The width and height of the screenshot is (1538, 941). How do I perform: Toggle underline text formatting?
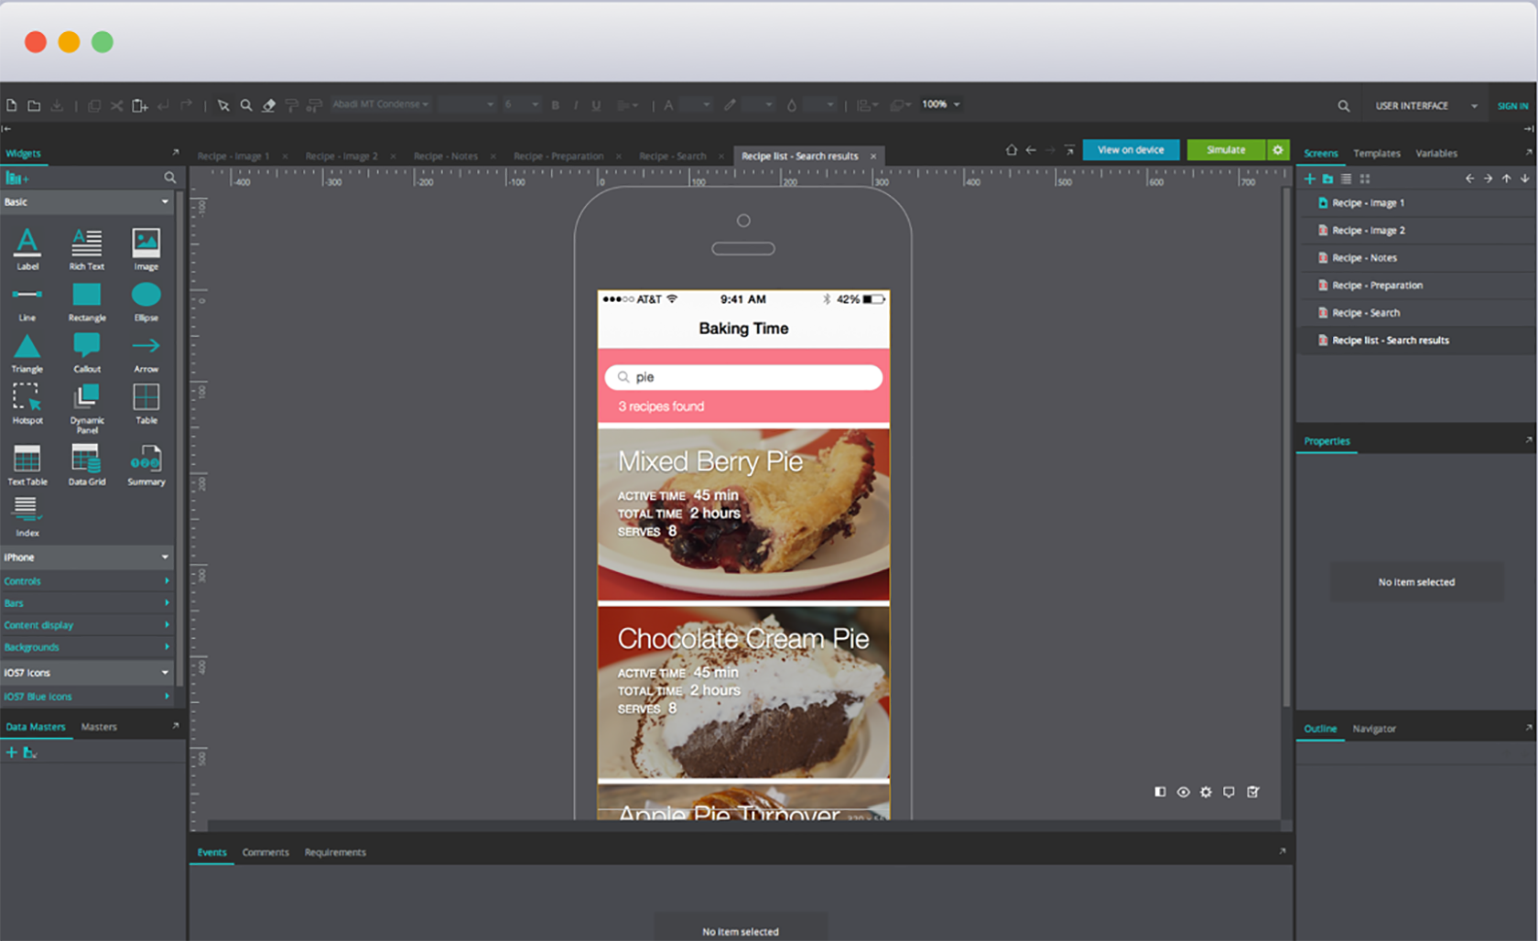(x=596, y=105)
